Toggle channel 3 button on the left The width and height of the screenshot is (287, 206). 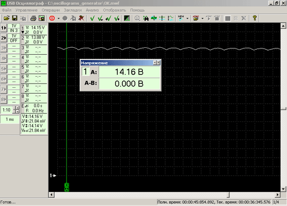point(4,48)
